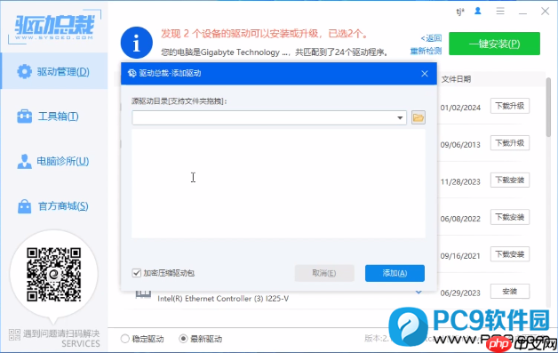Open the folder browse icon in add-driver dialog
Image resolution: width=558 pixels, height=353 pixels.
click(418, 117)
